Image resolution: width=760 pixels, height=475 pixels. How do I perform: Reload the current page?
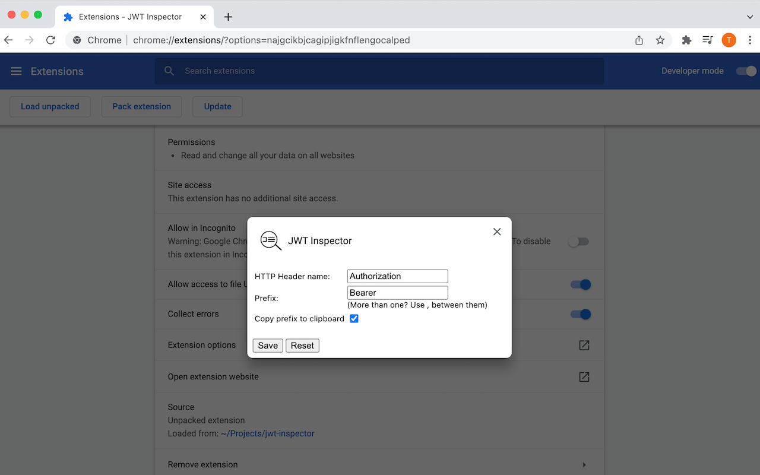coord(50,40)
